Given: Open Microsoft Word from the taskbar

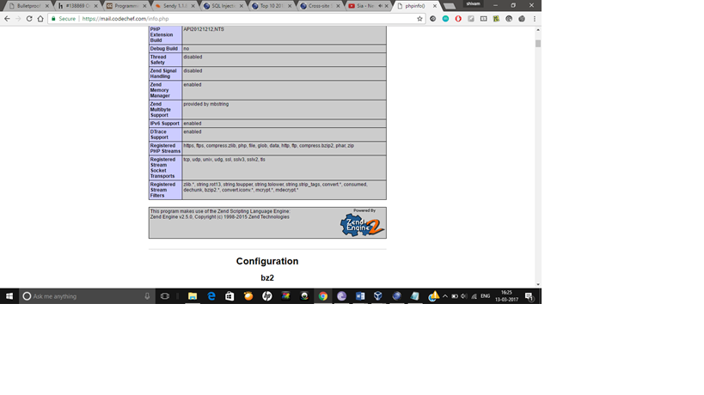Looking at the screenshot, I should coord(360,296).
